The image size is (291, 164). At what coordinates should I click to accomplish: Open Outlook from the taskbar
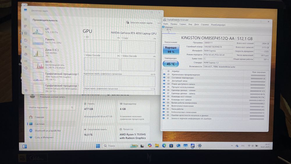click(178, 146)
